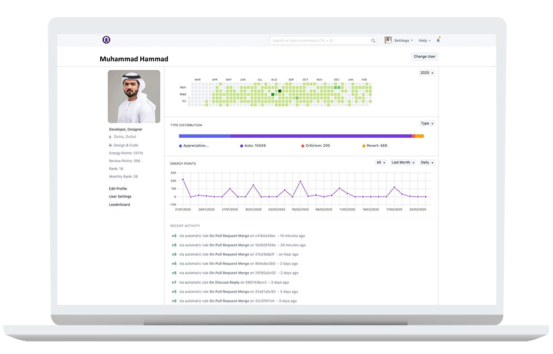Click the purple app logo in top left
This screenshot has height=354, width=553.
click(106, 41)
